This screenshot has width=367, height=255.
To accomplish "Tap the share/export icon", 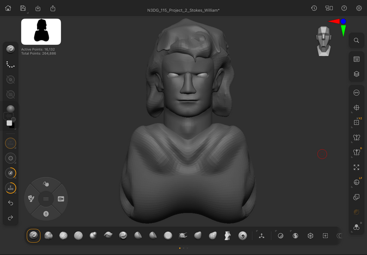I will click(x=53, y=8).
